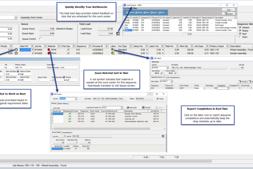Viewport: 253px width, 169px height.
Task: Click red material symbol for job M10404
Action: tap(49, 50)
